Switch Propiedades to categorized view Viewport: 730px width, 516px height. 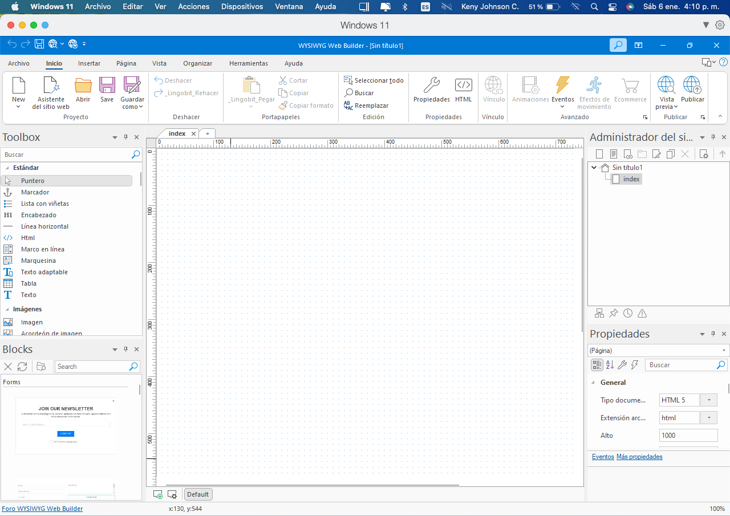point(597,365)
